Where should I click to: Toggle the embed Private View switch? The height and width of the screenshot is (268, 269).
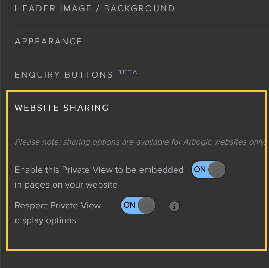click(208, 170)
